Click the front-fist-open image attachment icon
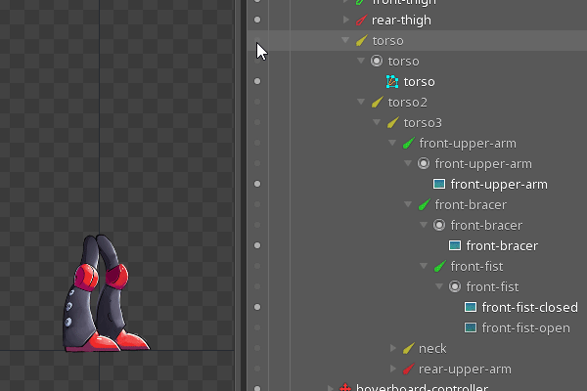The image size is (587, 391). 471,328
